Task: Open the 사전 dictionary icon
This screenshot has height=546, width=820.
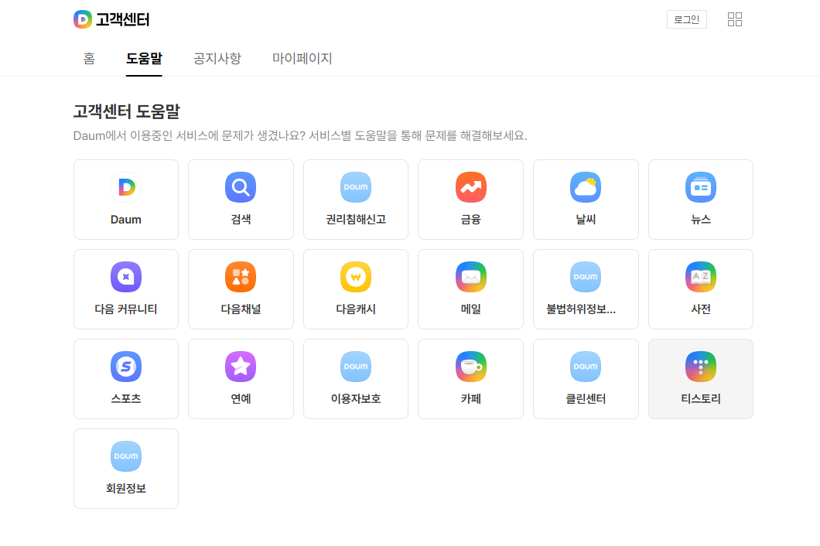Action: 701,277
